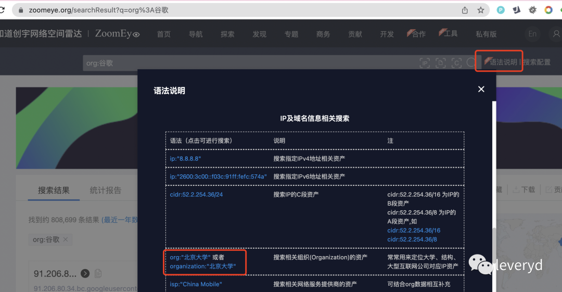Search the example cidr:52.2.254.36/8

412,239
